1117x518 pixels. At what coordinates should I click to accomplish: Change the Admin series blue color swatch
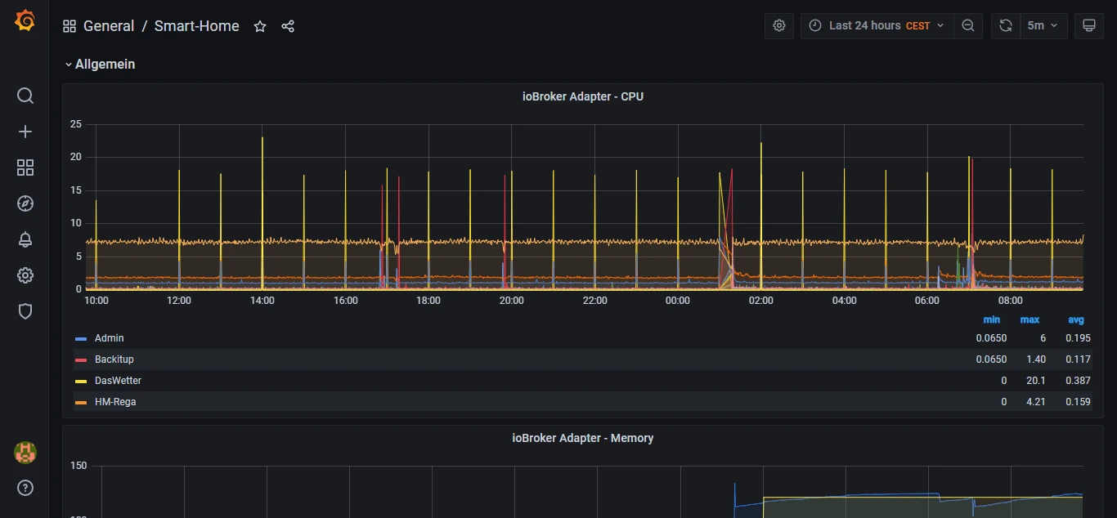point(81,338)
